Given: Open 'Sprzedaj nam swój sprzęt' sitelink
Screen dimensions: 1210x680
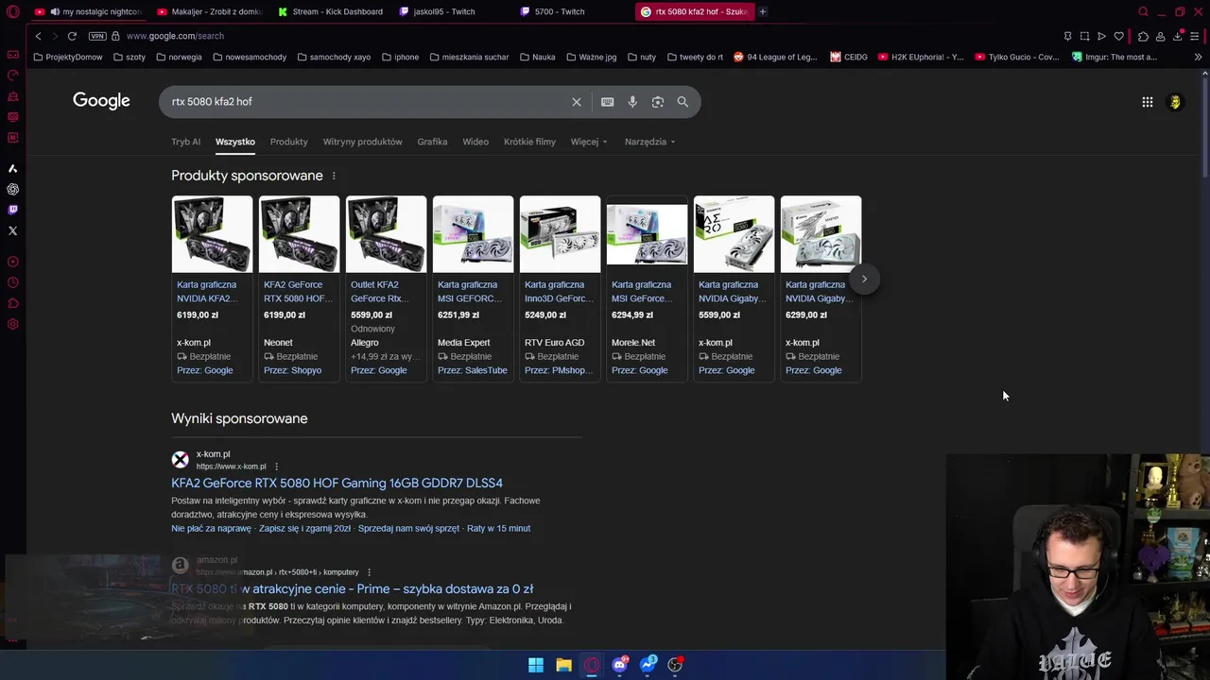Looking at the screenshot, I should click(x=408, y=528).
